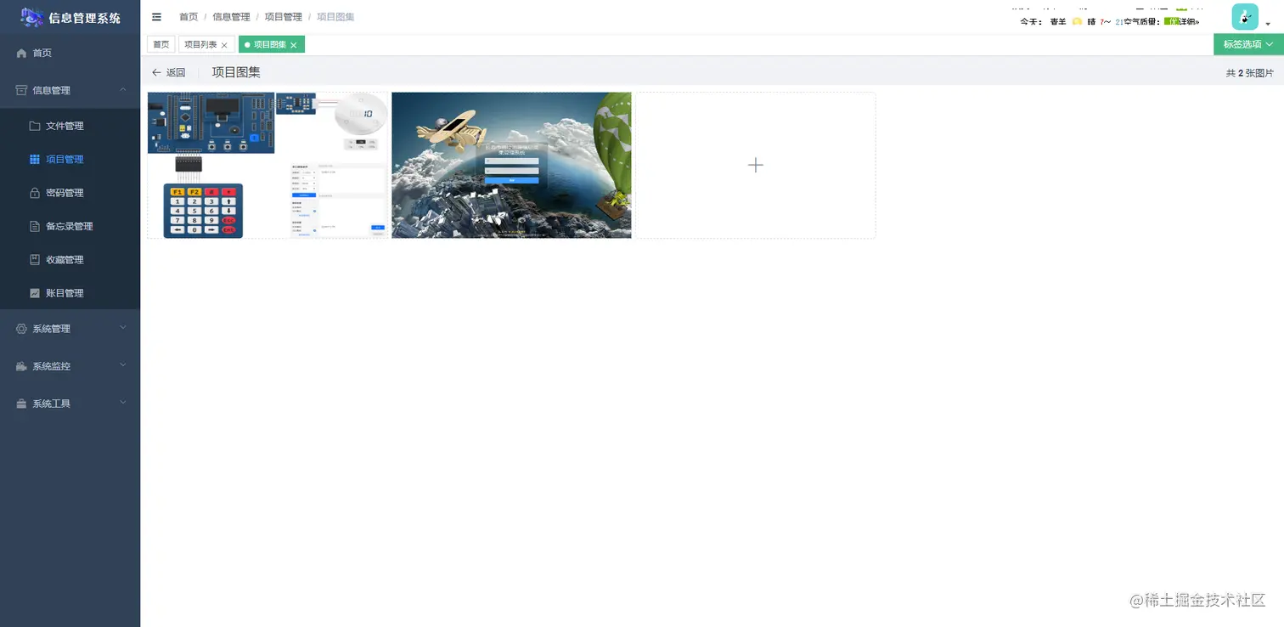
Task: Click the 首页 house icon in sidebar
Action: point(21,53)
